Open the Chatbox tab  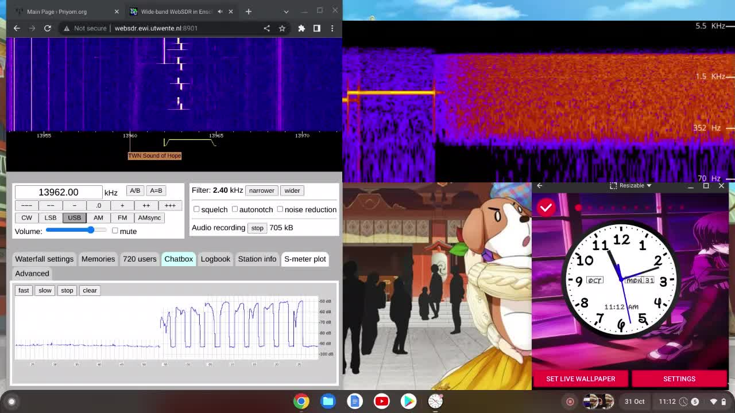click(x=179, y=259)
